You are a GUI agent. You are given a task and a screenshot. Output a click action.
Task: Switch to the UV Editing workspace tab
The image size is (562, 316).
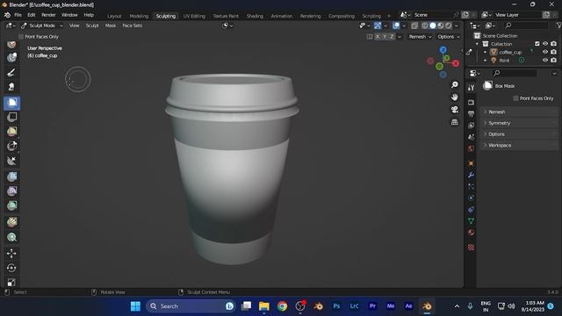point(194,16)
